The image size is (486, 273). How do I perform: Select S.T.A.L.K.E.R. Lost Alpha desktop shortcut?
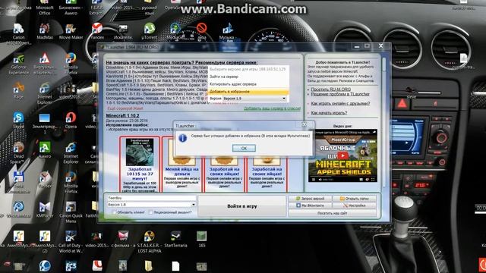pyautogui.click(x=150, y=242)
